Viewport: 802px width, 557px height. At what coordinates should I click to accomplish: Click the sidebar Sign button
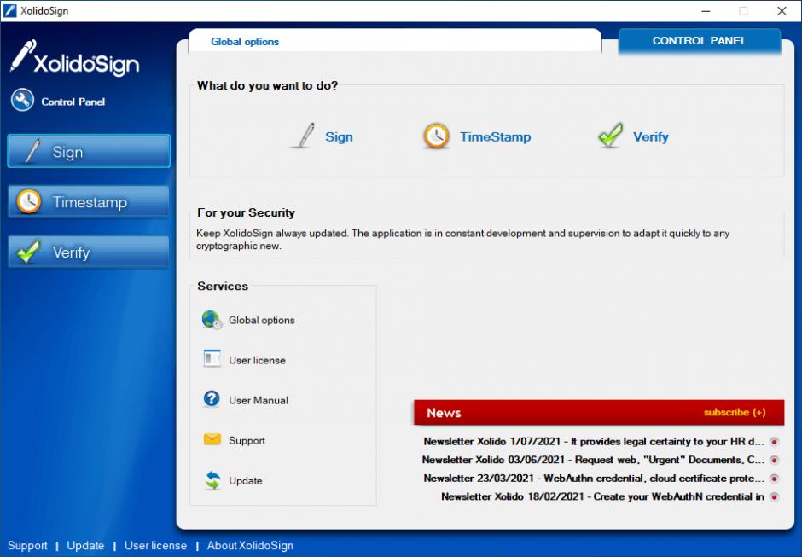tap(89, 151)
